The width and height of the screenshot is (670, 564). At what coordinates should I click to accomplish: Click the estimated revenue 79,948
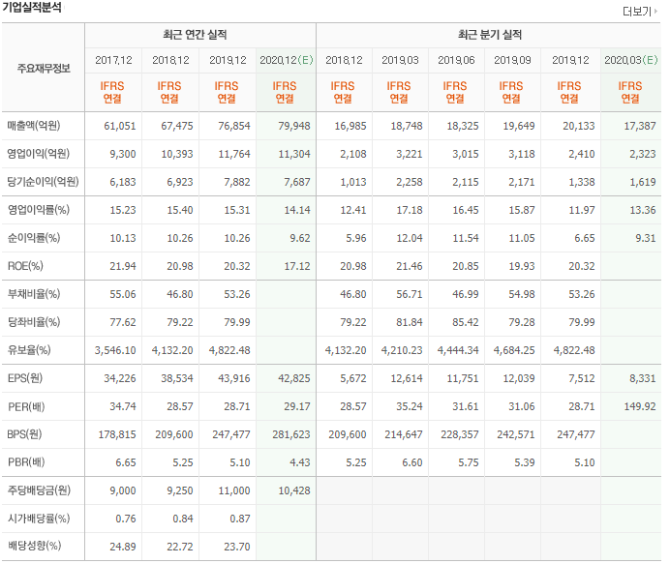tap(294, 126)
